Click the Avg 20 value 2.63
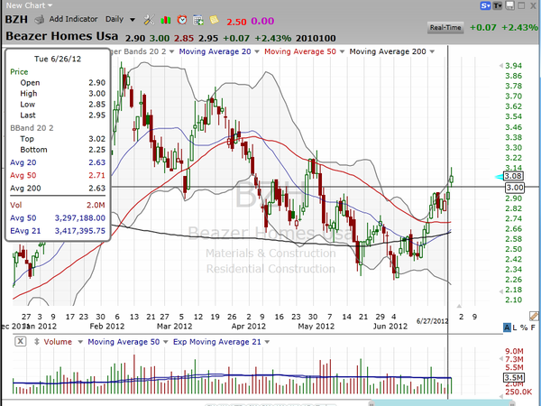This screenshot has width=541, height=406. tap(97, 162)
